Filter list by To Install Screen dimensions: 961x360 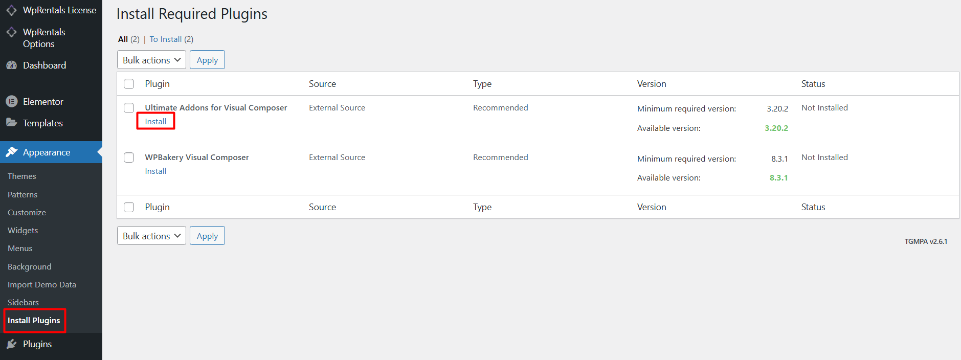[166, 39]
